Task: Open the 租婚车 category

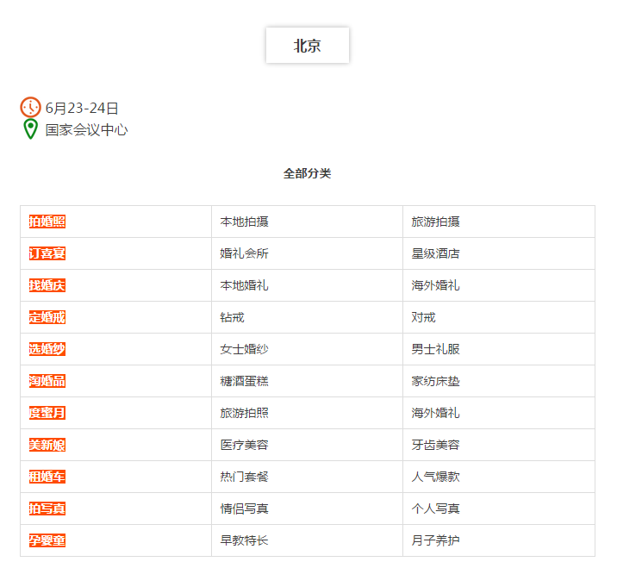Action: coord(47,477)
